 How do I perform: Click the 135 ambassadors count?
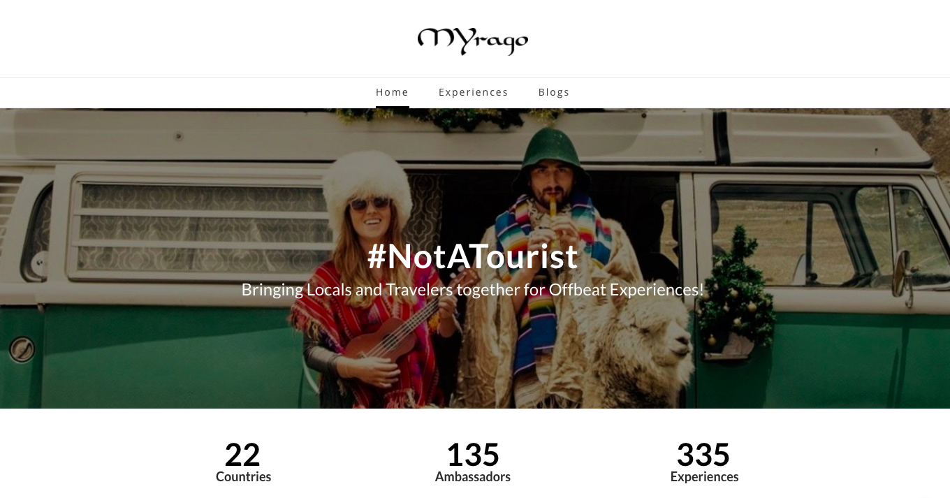[473, 455]
